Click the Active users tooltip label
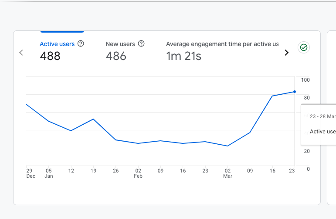Screen dimensions: 336x219 (x=323, y=131)
